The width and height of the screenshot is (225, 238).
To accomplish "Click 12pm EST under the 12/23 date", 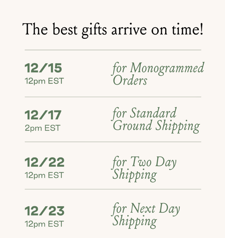I will point(44,224).
